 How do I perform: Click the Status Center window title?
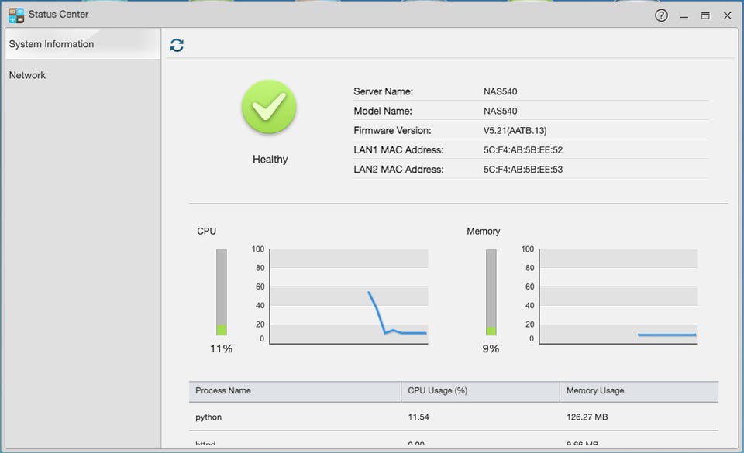pyautogui.click(x=58, y=14)
